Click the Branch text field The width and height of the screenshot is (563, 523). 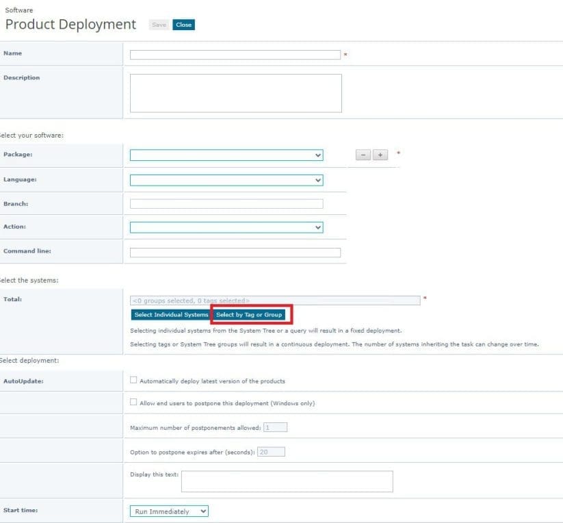pyautogui.click(x=226, y=204)
